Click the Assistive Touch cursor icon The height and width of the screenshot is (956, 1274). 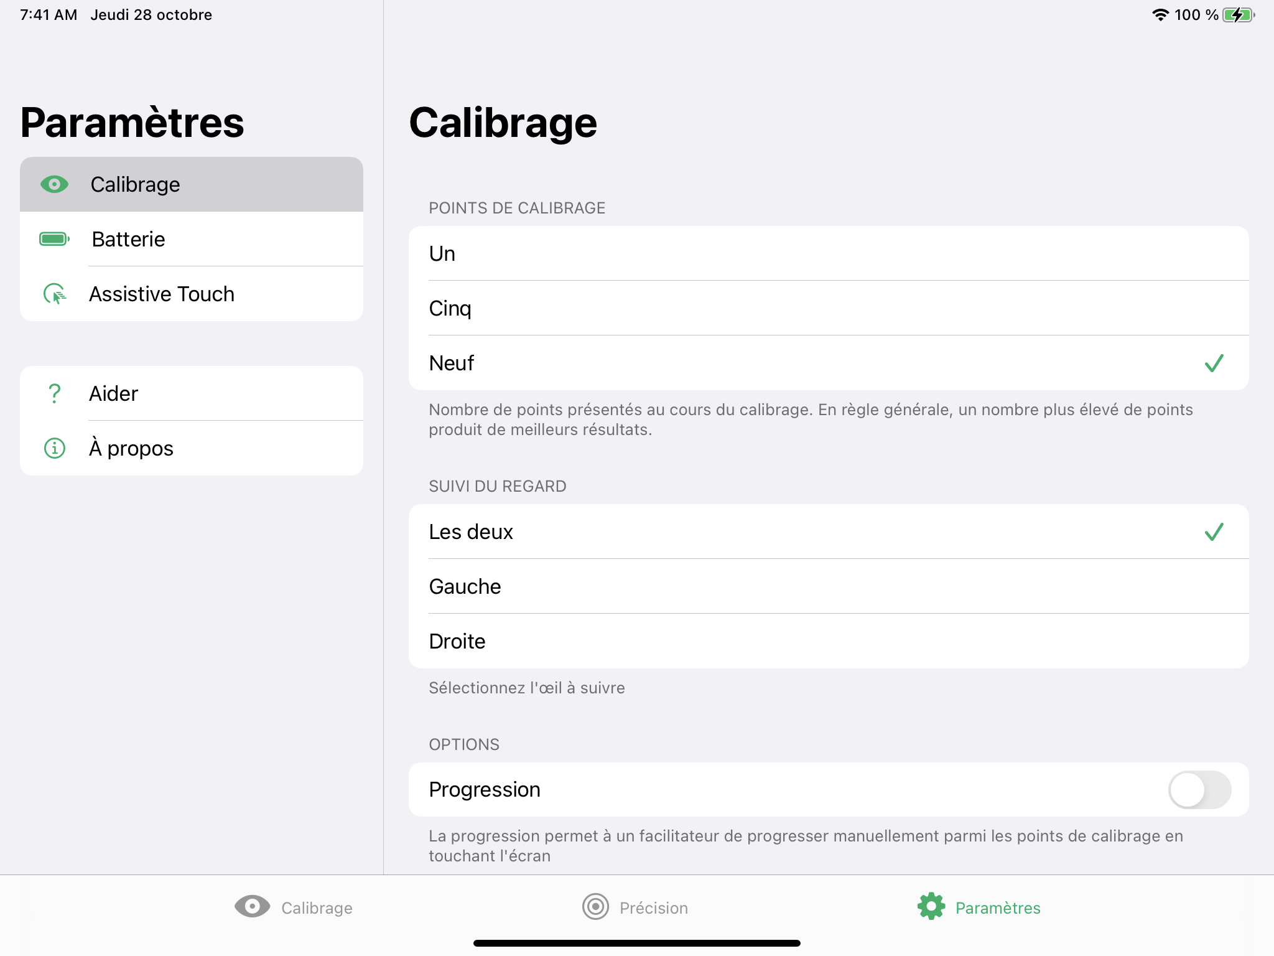pyautogui.click(x=54, y=294)
